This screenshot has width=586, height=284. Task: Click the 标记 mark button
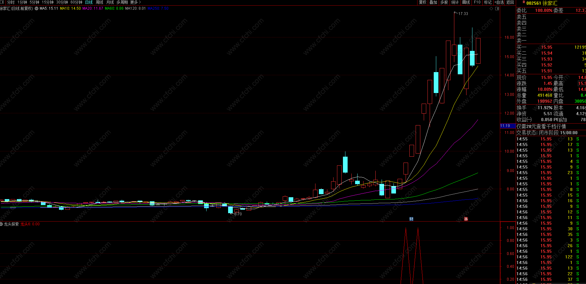[488, 2]
